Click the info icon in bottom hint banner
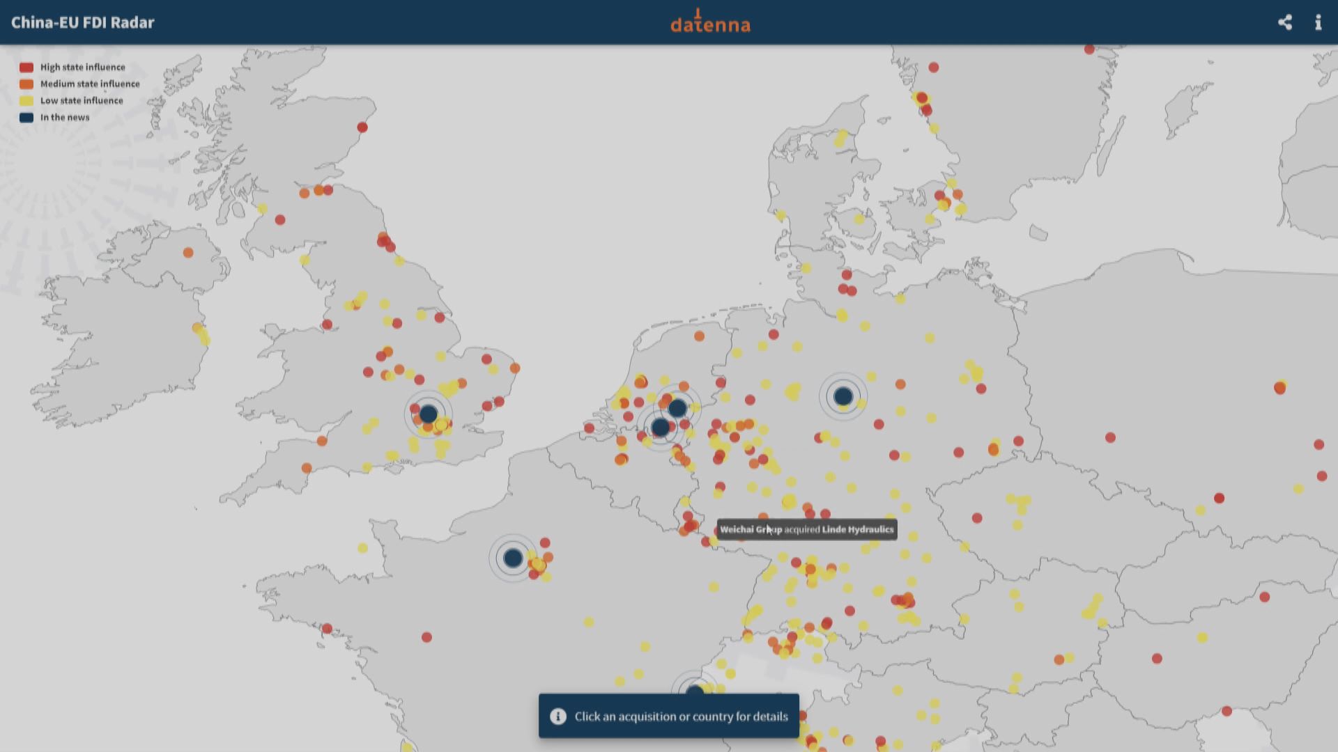Viewport: 1338px width, 752px height. (x=557, y=716)
